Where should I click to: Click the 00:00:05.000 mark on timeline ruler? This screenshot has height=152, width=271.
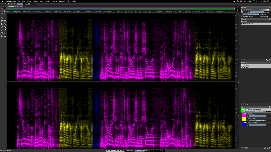[x=108, y=12]
